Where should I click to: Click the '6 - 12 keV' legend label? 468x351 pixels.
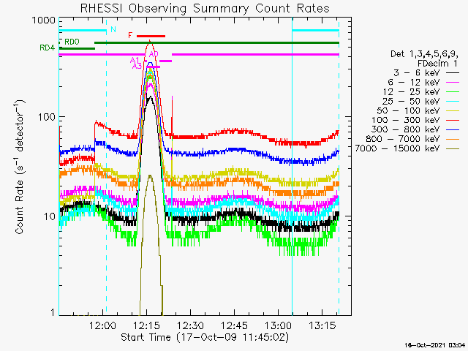(414, 82)
